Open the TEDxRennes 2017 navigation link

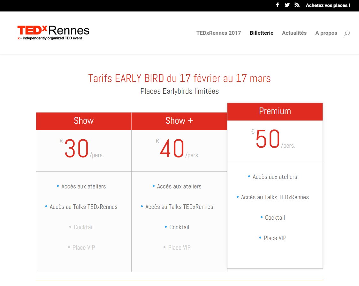click(x=219, y=33)
